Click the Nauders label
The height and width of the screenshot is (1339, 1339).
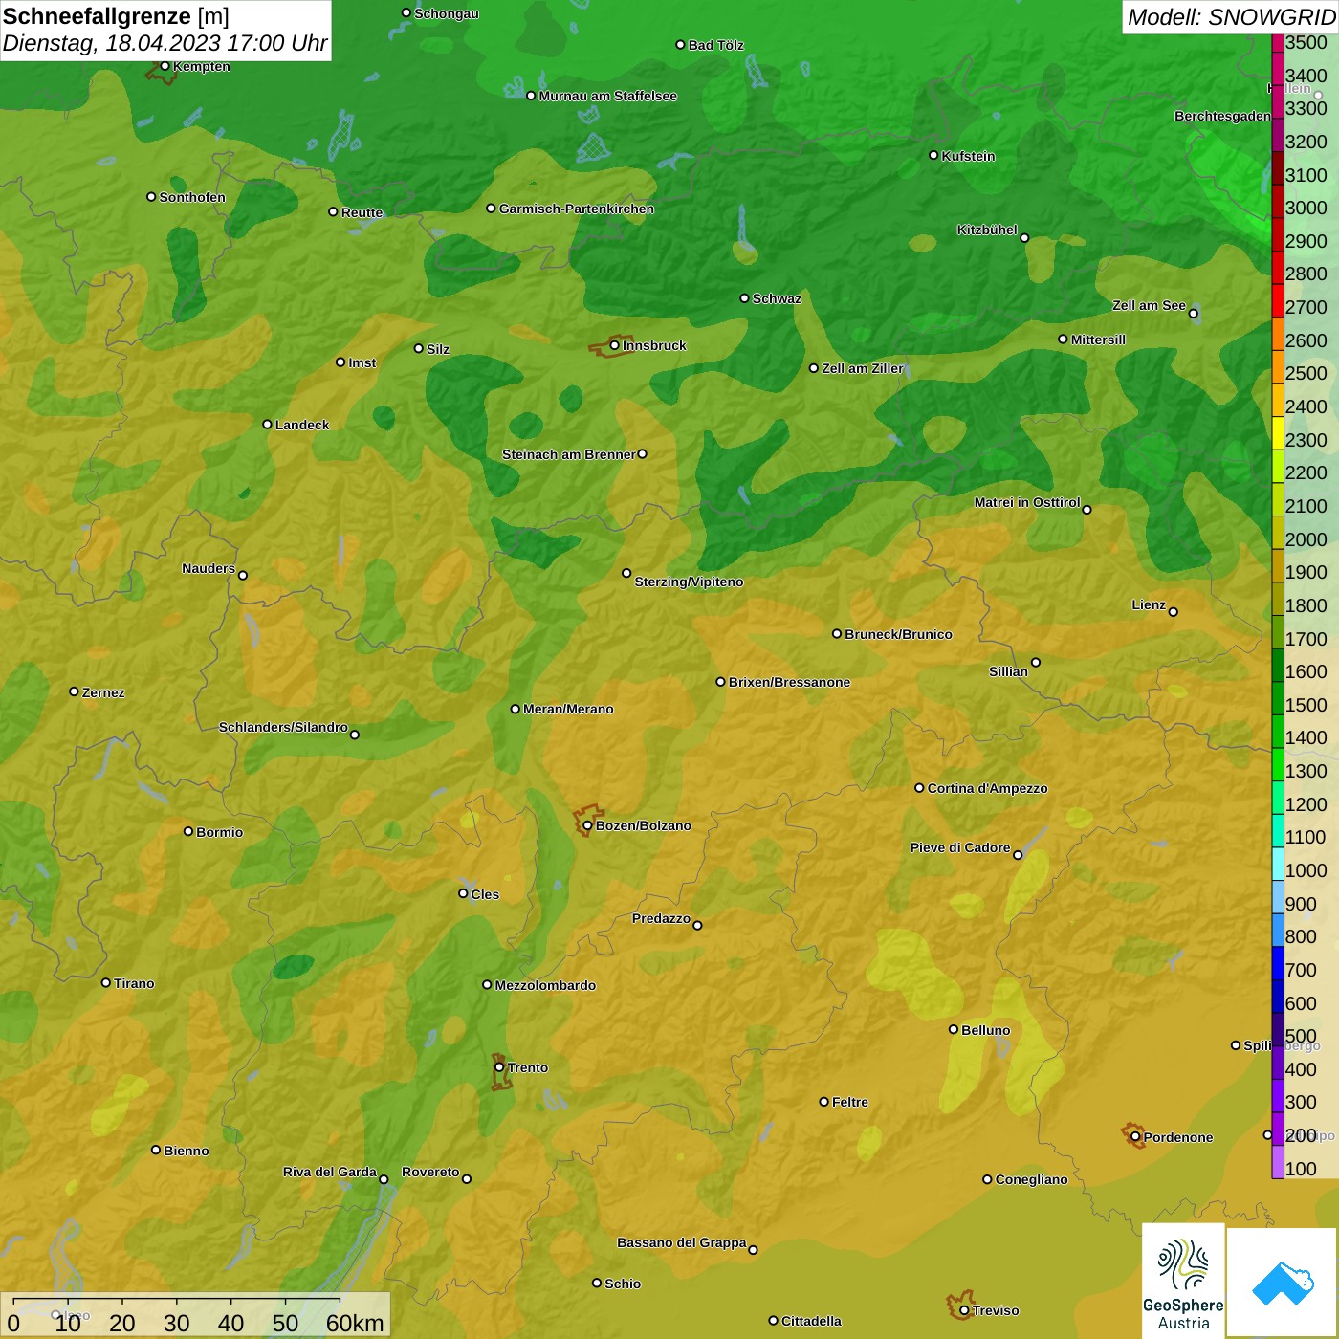pos(209,568)
